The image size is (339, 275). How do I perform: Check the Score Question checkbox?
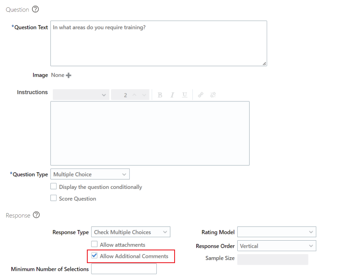pos(54,198)
